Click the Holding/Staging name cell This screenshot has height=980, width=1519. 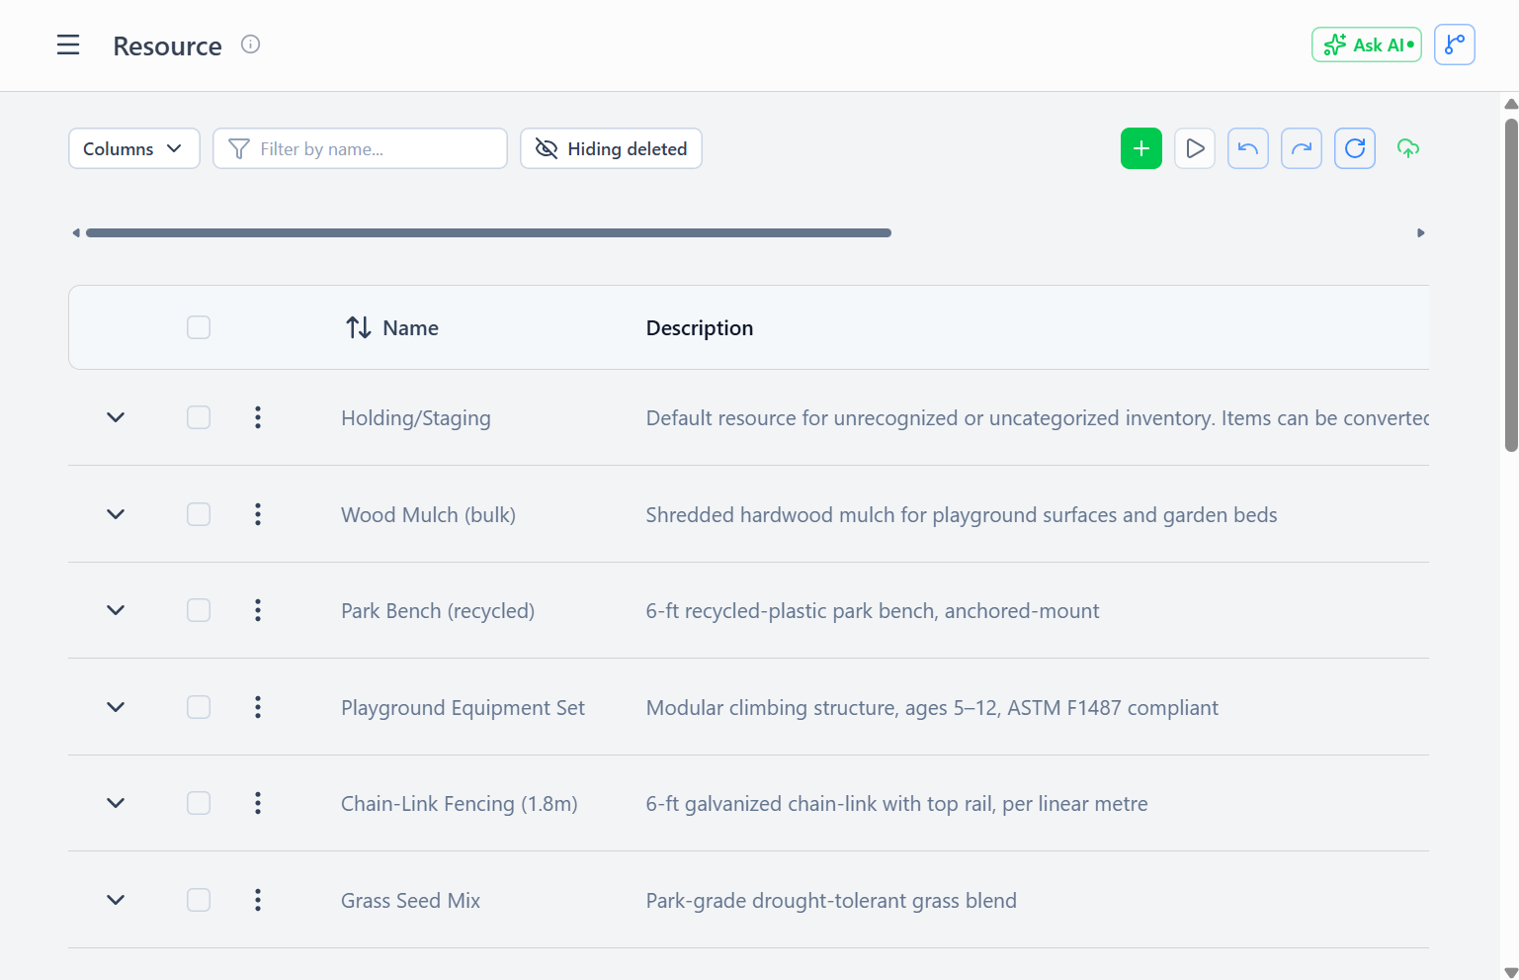point(416,418)
